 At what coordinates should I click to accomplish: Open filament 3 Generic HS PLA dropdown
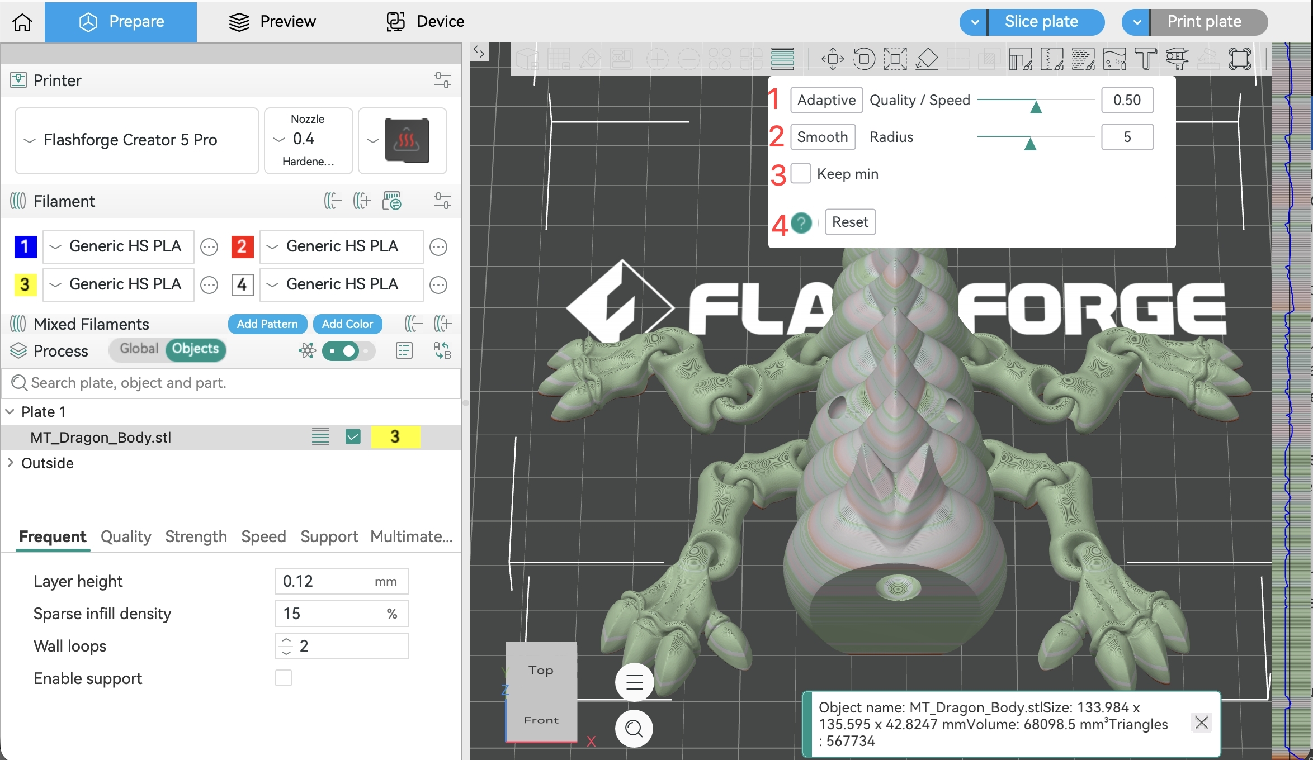118,284
